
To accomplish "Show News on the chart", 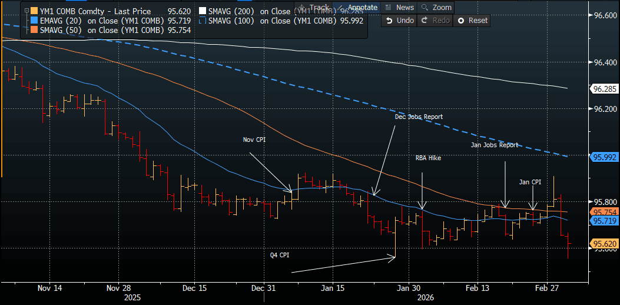I will [x=399, y=8].
